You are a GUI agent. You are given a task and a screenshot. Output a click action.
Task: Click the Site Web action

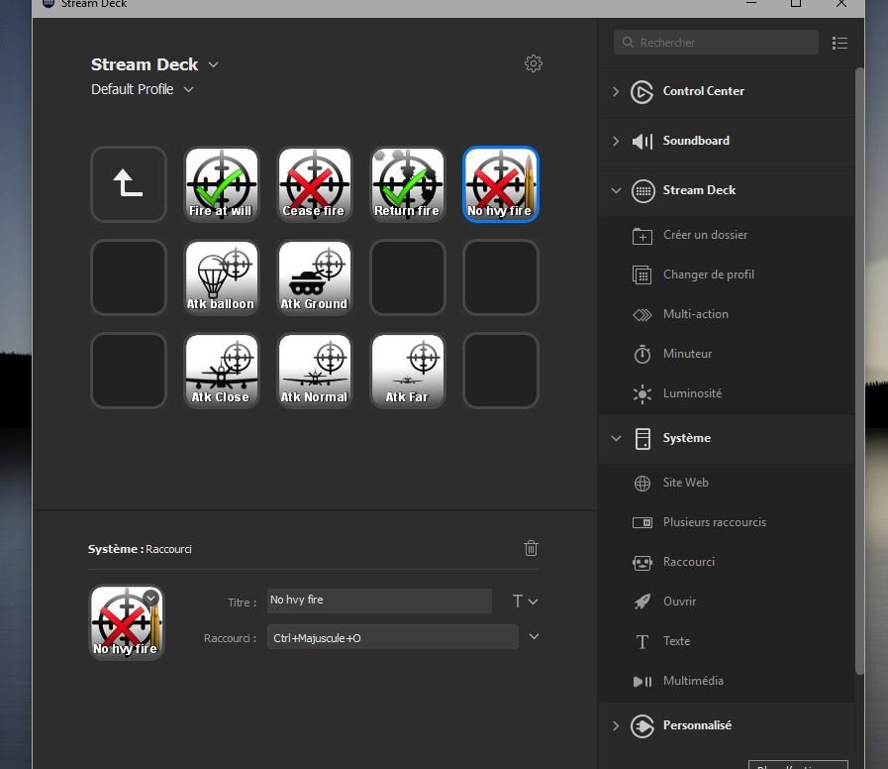pyautogui.click(x=727, y=483)
